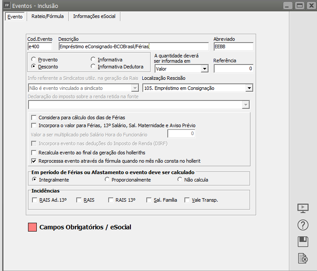317x271 pixels.
Task: Save the event with the floppy disk icon
Action: [303, 242]
